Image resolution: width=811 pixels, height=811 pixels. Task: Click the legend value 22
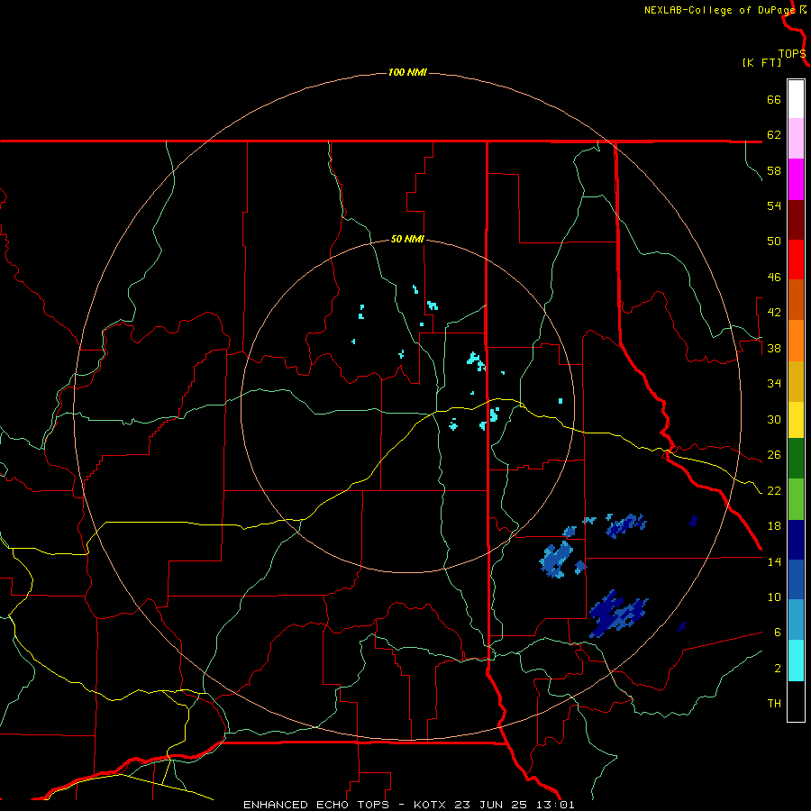[x=774, y=490]
